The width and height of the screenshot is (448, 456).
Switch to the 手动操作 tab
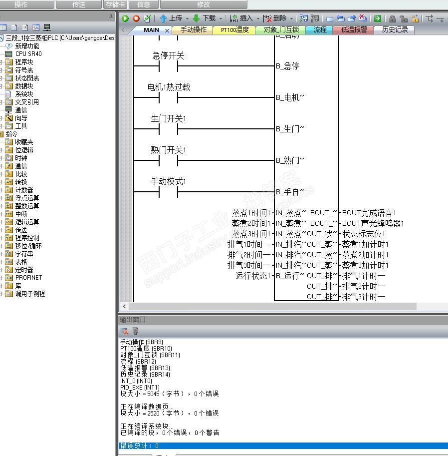tap(193, 30)
